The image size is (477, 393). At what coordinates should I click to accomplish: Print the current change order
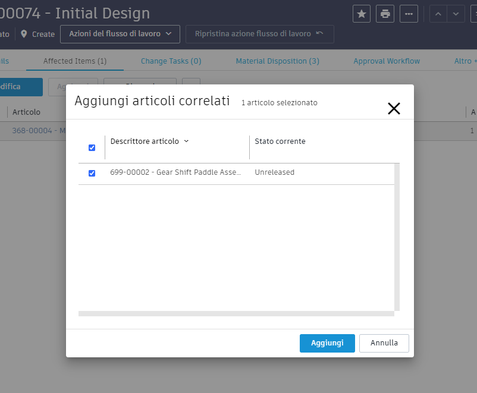pos(385,13)
